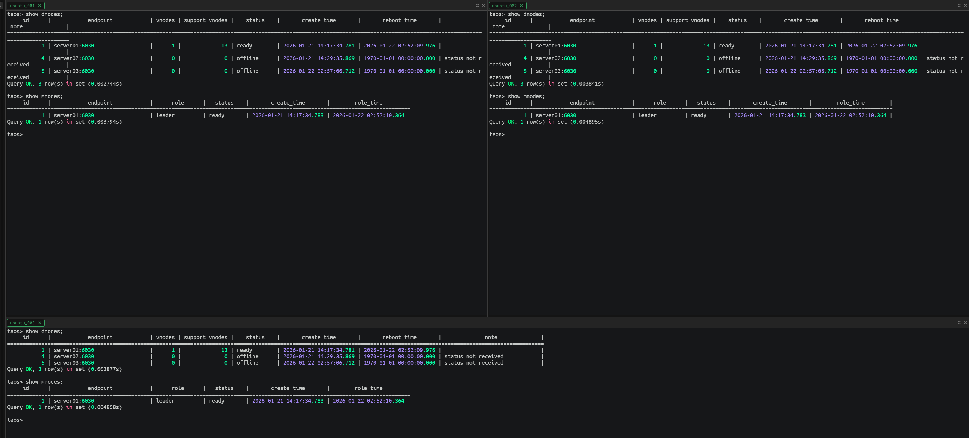Click server02:6030 endpoint in ubuntu_003 dnodes output
Viewport: 969px width, 438px height.
coord(74,356)
